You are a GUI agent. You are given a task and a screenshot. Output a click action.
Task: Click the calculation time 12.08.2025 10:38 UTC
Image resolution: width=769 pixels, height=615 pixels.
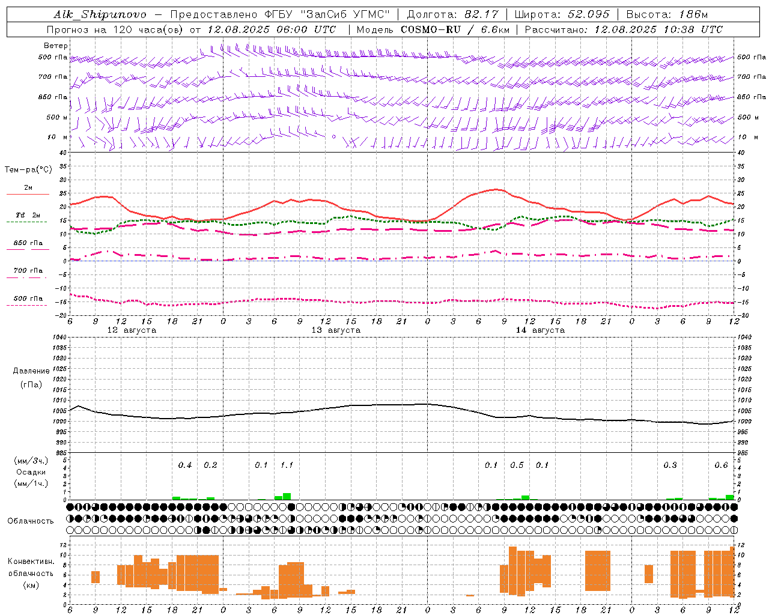658,29
